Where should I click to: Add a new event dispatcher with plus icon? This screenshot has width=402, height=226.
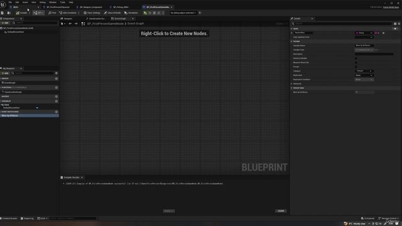pos(57,112)
